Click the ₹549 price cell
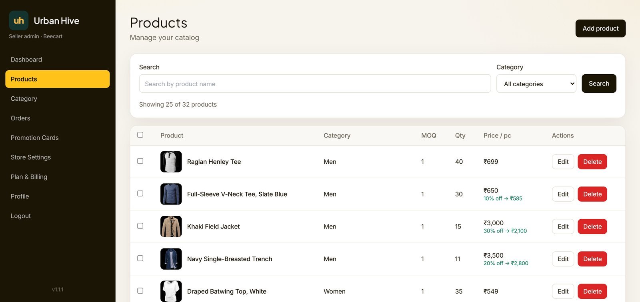The image size is (640, 302). (491, 291)
